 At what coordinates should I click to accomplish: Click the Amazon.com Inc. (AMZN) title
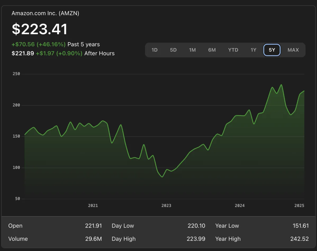tap(45, 13)
